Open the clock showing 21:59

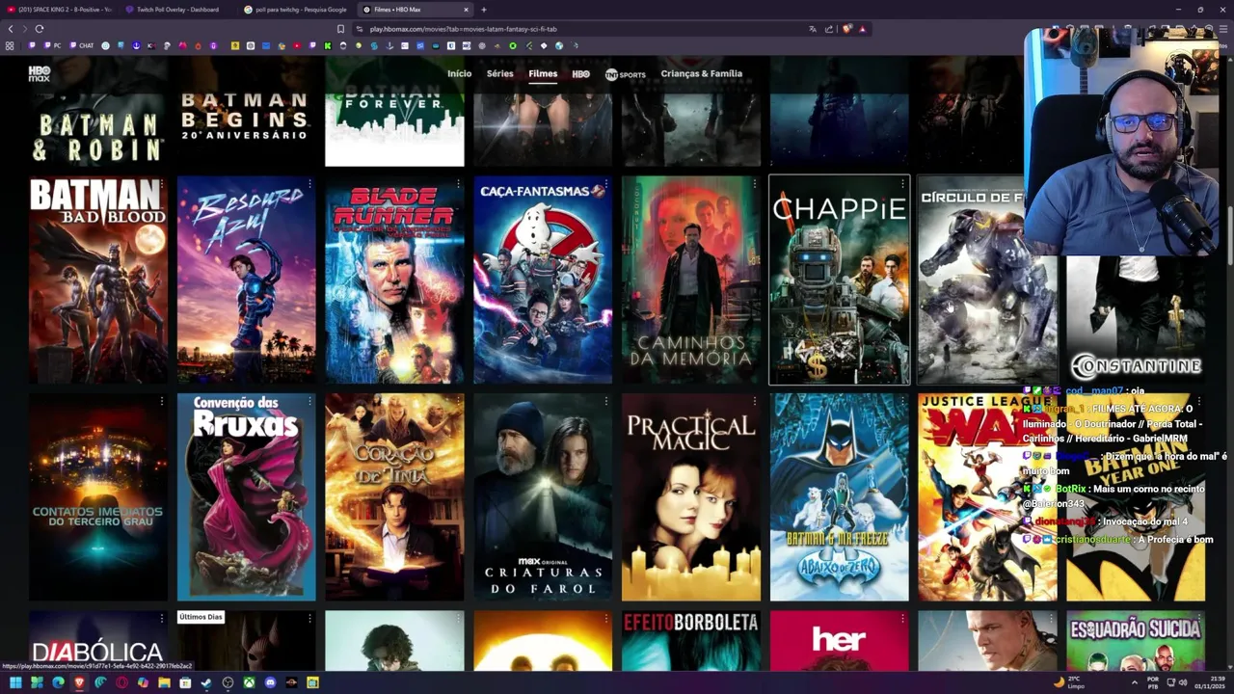tap(1211, 682)
